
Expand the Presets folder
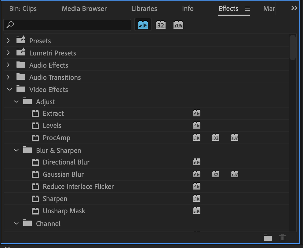pos(9,40)
